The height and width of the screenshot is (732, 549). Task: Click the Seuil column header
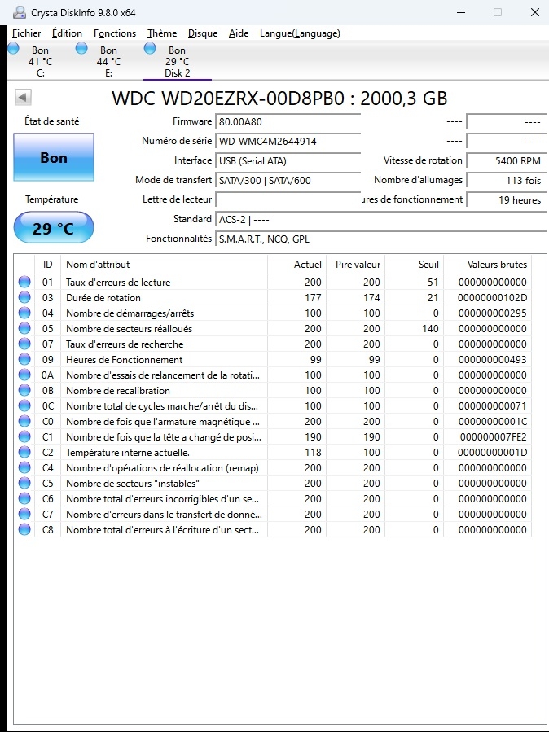[414, 265]
